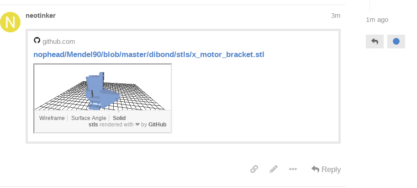Show more actions with ellipsis icon

point(293,169)
